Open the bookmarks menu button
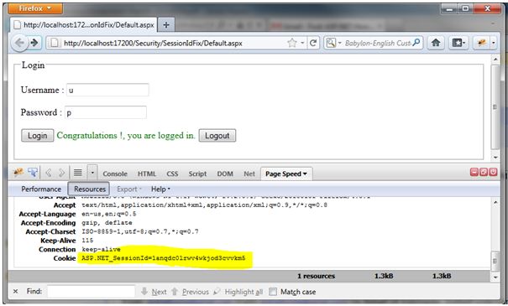This screenshot has height=306, width=508. click(458, 43)
